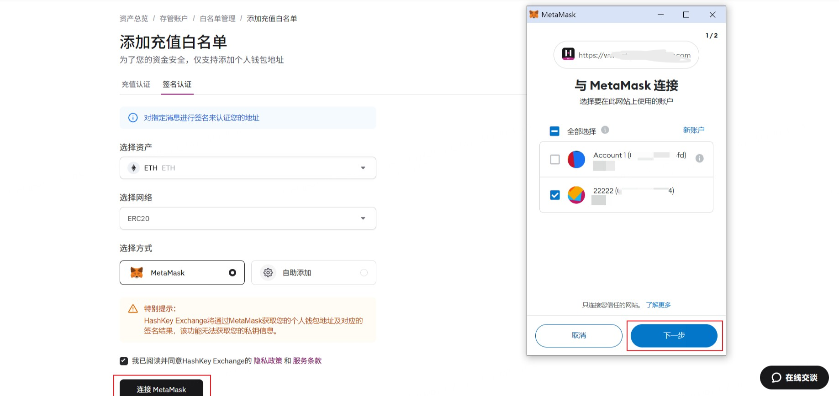Expand the ERC20 network dropdown
The image size is (839, 396).
(248, 219)
